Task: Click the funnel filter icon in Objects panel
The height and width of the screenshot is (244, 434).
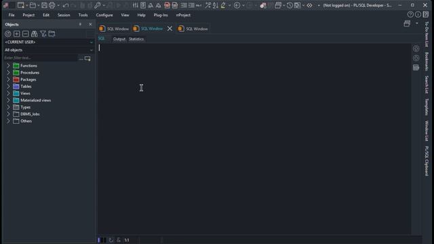Action: click(43, 34)
